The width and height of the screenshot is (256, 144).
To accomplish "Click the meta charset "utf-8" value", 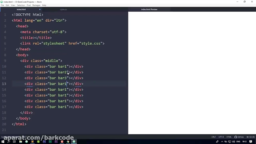I will click(x=57, y=32).
